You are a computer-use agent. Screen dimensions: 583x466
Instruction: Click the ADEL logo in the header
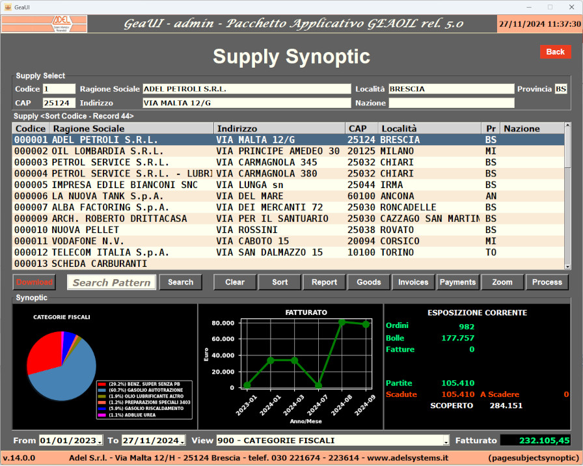[44, 24]
